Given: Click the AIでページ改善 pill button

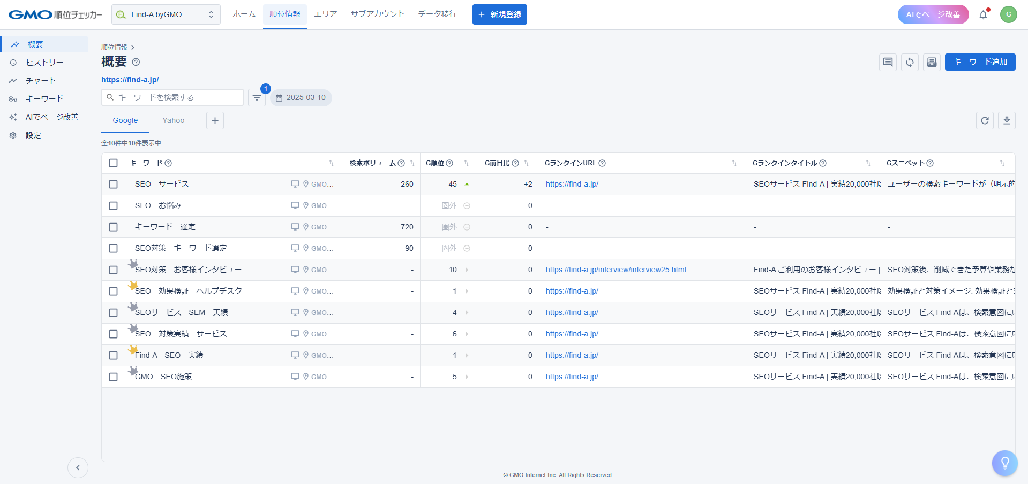Looking at the screenshot, I should pos(933,14).
